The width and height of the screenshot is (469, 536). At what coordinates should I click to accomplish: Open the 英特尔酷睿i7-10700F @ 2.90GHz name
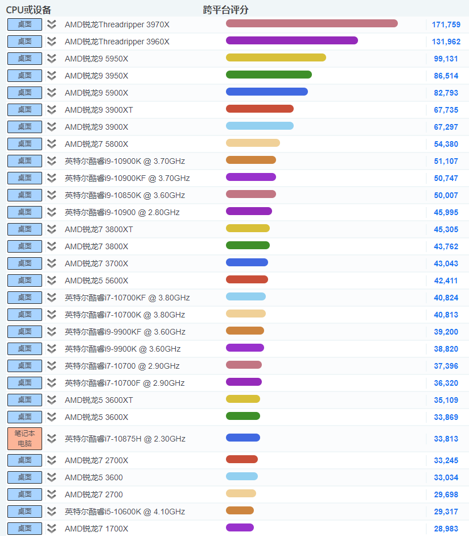click(125, 383)
